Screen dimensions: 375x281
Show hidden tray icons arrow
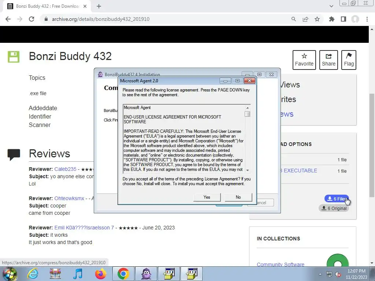320,274
